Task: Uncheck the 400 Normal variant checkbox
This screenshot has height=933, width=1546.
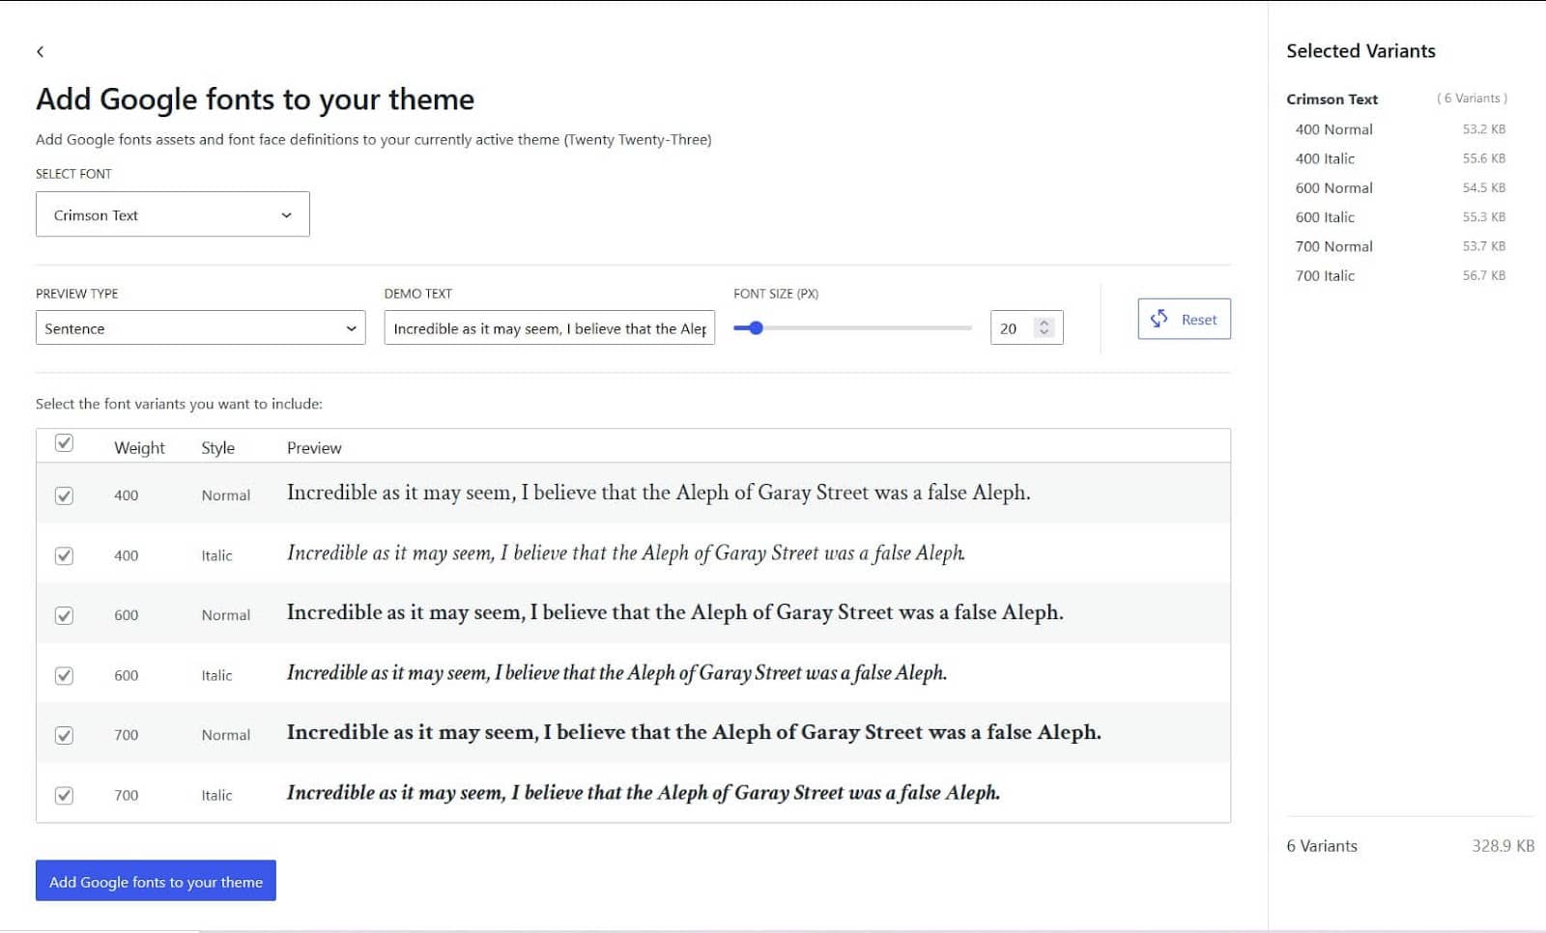Action: pos(64,495)
